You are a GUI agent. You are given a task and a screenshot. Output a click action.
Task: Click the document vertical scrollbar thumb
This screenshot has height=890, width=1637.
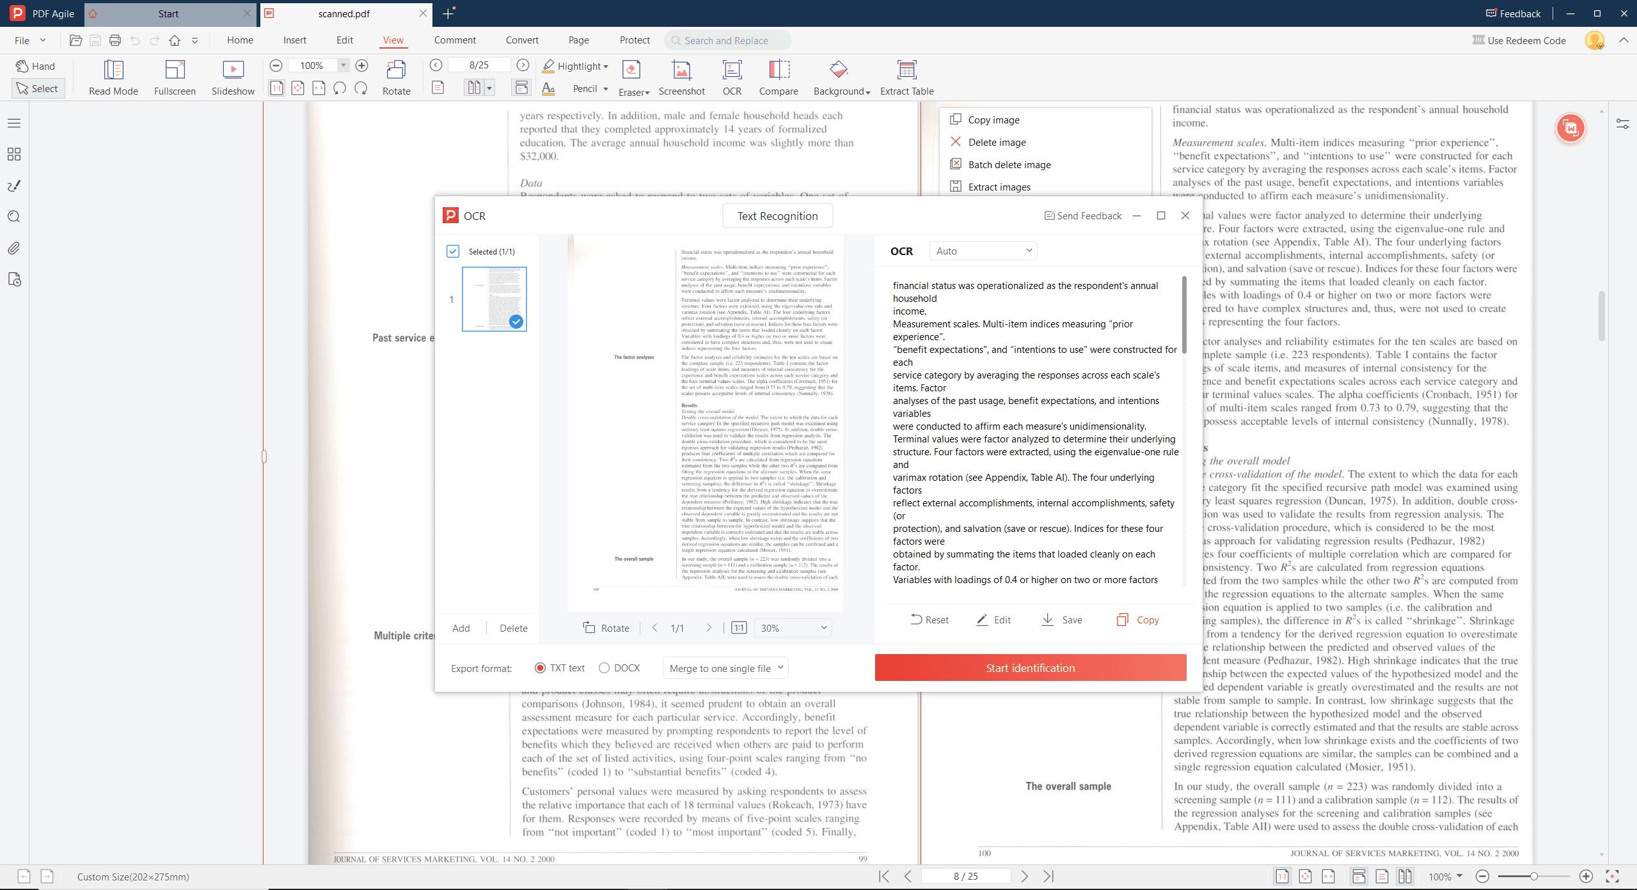click(1601, 315)
